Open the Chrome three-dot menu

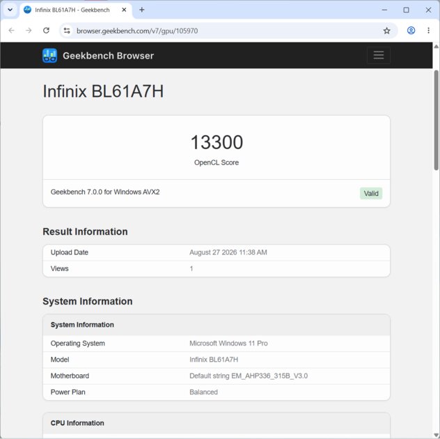[x=428, y=31]
